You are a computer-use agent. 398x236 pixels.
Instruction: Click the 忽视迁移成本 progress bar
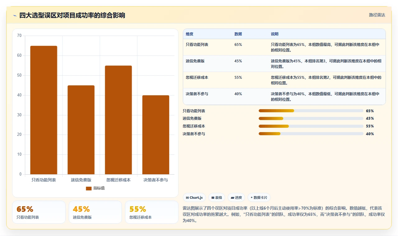(311, 126)
